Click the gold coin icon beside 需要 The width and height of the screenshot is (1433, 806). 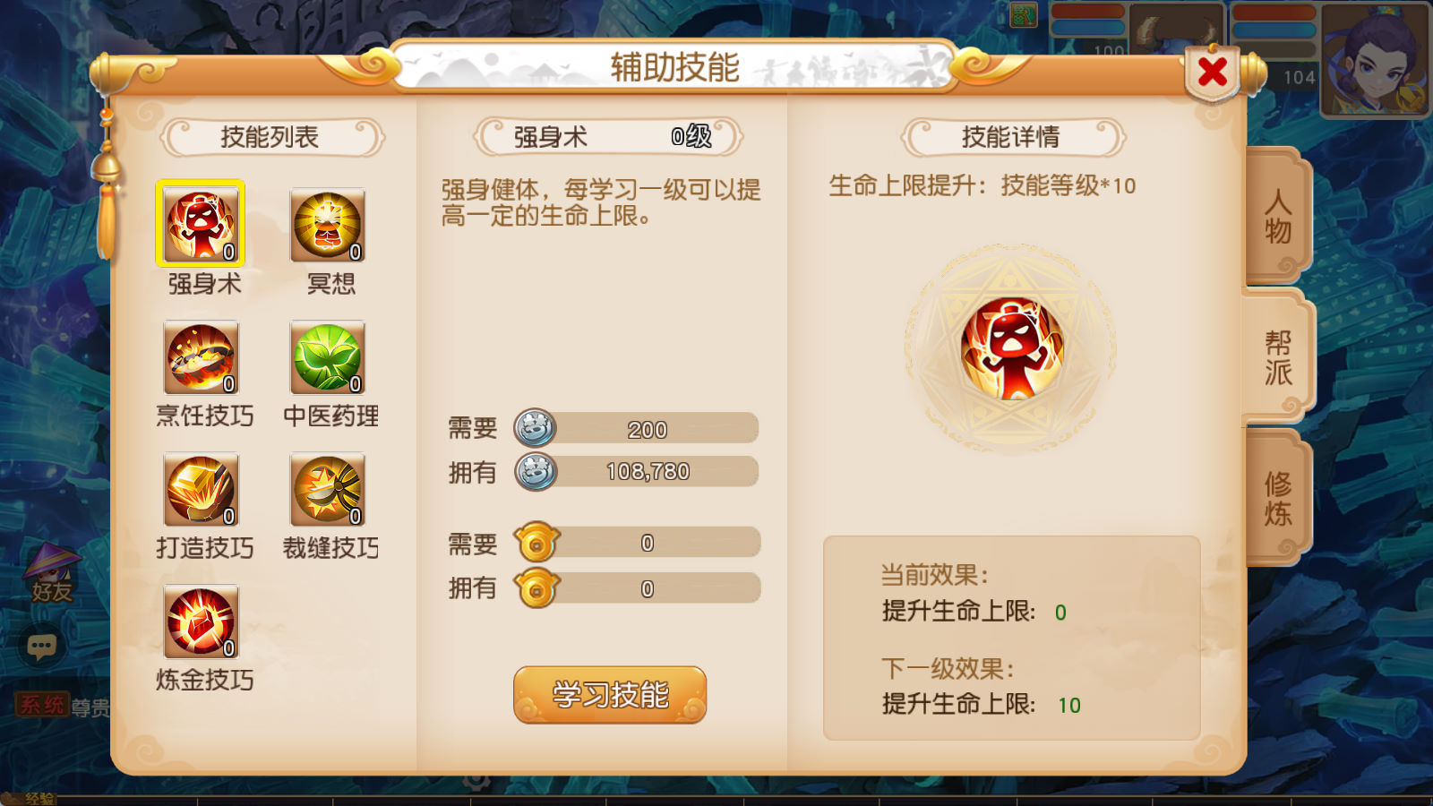(536, 543)
